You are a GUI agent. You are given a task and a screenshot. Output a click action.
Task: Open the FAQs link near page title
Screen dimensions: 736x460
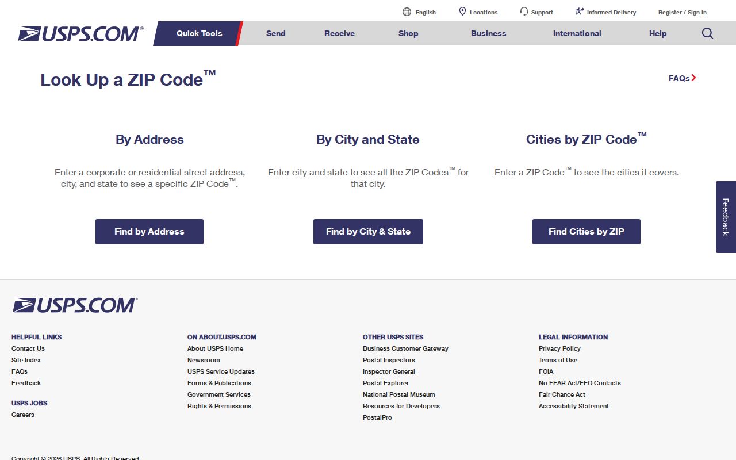click(679, 78)
